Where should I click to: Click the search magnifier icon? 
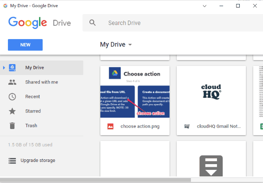(x=92, y=23)
